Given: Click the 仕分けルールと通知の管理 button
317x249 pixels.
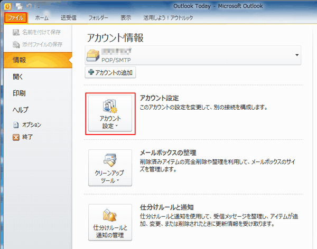Looking at the screenshot, I should pyautogui.click(x=110, y=222).
